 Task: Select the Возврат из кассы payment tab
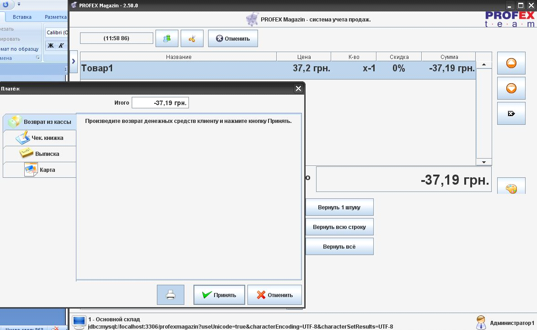pos(40,122)
